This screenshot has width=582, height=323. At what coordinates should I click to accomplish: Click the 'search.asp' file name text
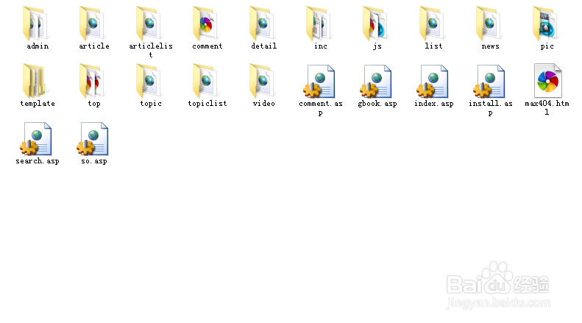tap(38, 162)
